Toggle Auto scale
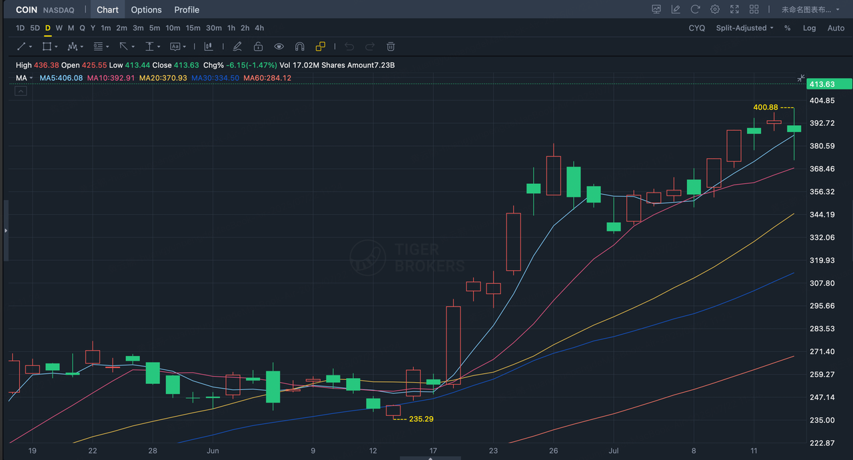Screen dimensions: 853x460 (x=836, y=28)
